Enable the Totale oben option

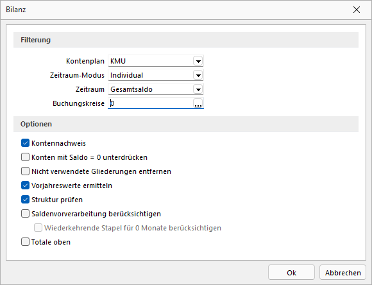pos(25,242)
